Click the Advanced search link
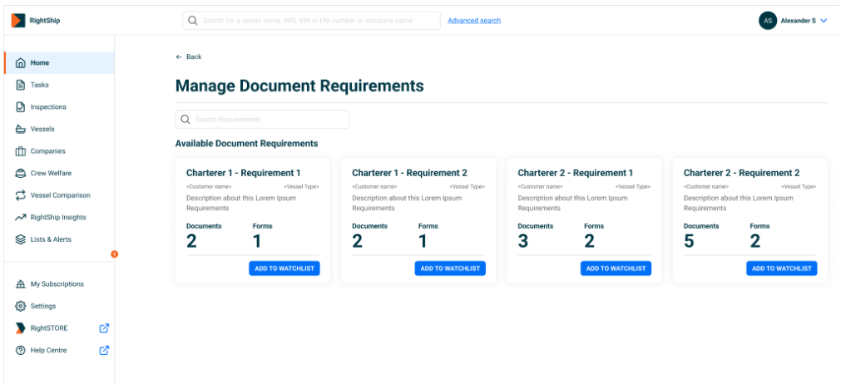 click(x=474, y=20)
